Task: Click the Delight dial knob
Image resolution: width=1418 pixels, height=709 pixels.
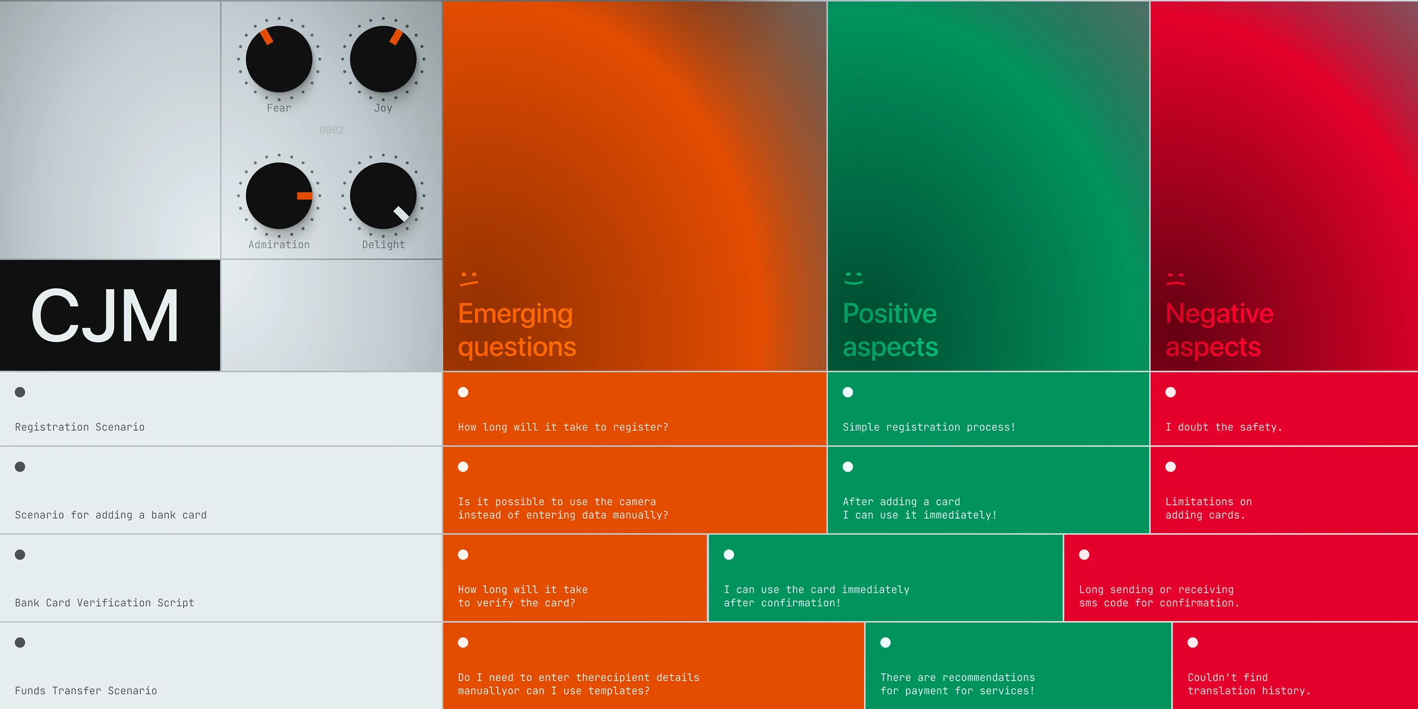Action: (x=383, y=195)
